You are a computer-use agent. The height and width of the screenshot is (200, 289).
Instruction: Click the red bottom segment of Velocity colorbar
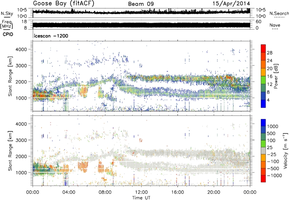tap(263, 179)
